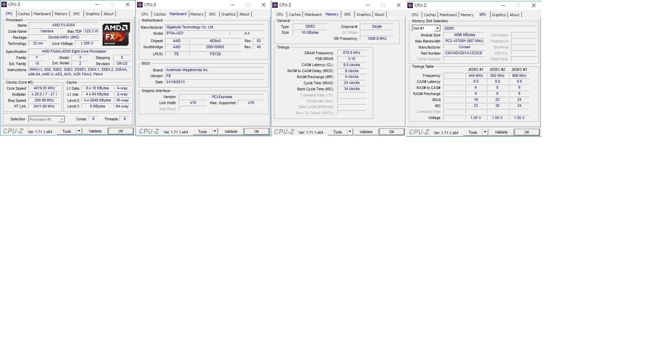Click manufacturer field Gigabyte Technology Co. Ltd.
The image size is (647, 364).
point(215,27)
